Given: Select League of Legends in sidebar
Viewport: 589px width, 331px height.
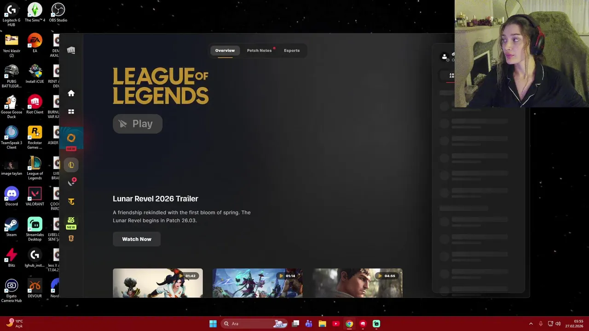Looking at the screenshot, I should (x=71, y=165).
